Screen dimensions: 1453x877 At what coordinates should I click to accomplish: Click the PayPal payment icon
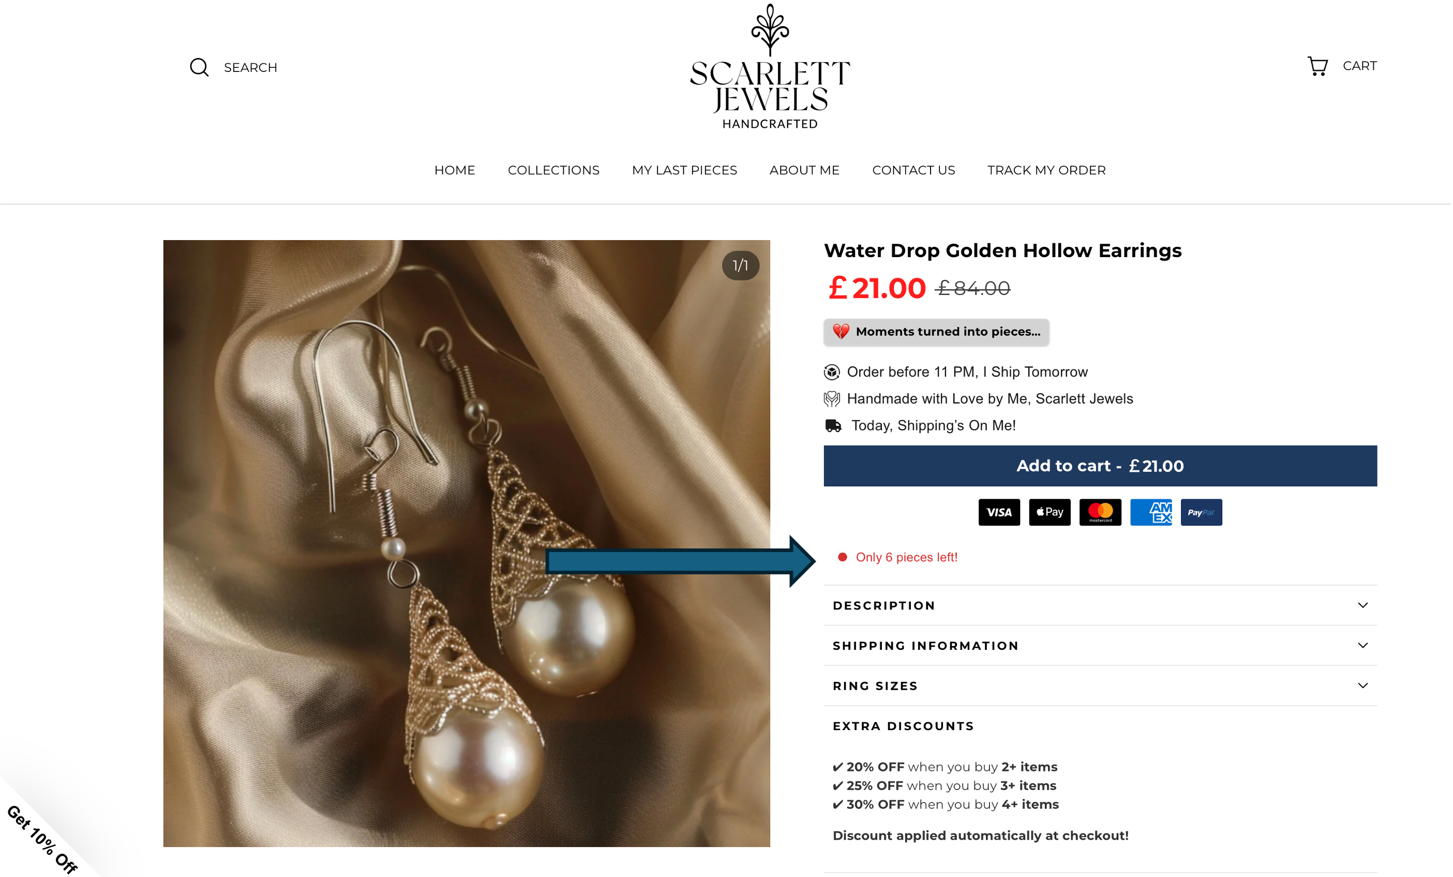click(1202, 512)
